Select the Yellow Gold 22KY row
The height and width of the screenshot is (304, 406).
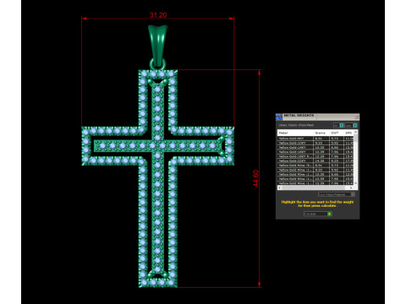coord(315,161)
